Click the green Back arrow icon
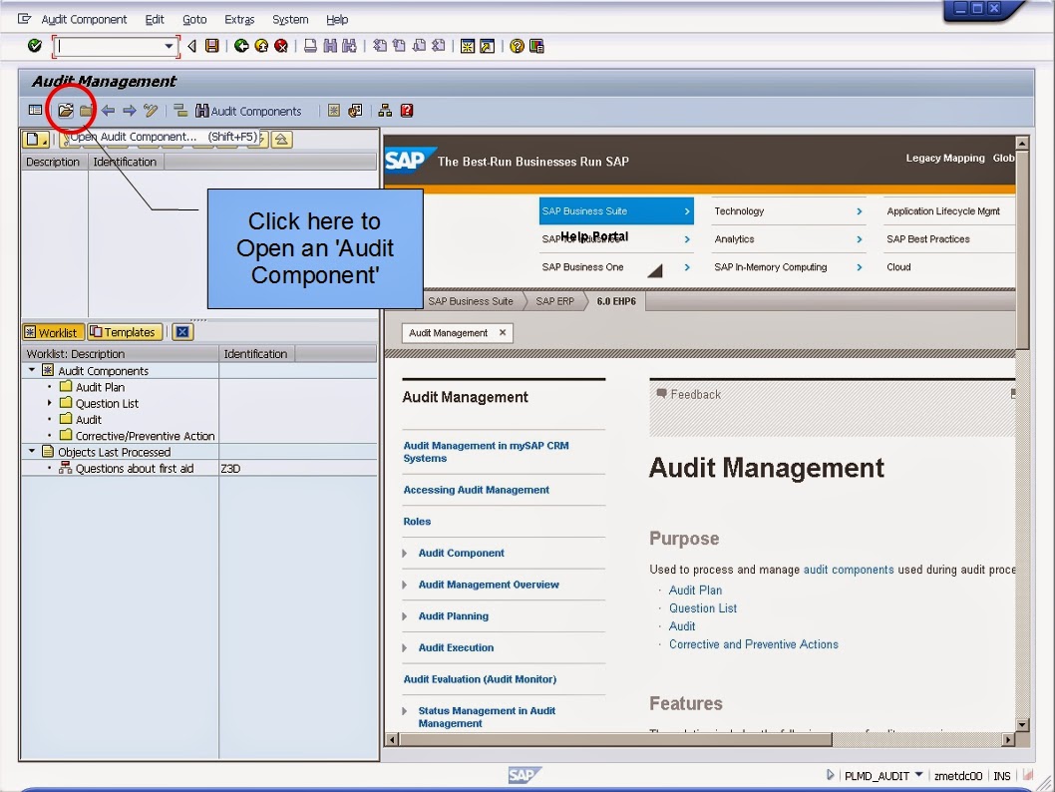This screenshot has width=1055, height=792. [242, 45]
